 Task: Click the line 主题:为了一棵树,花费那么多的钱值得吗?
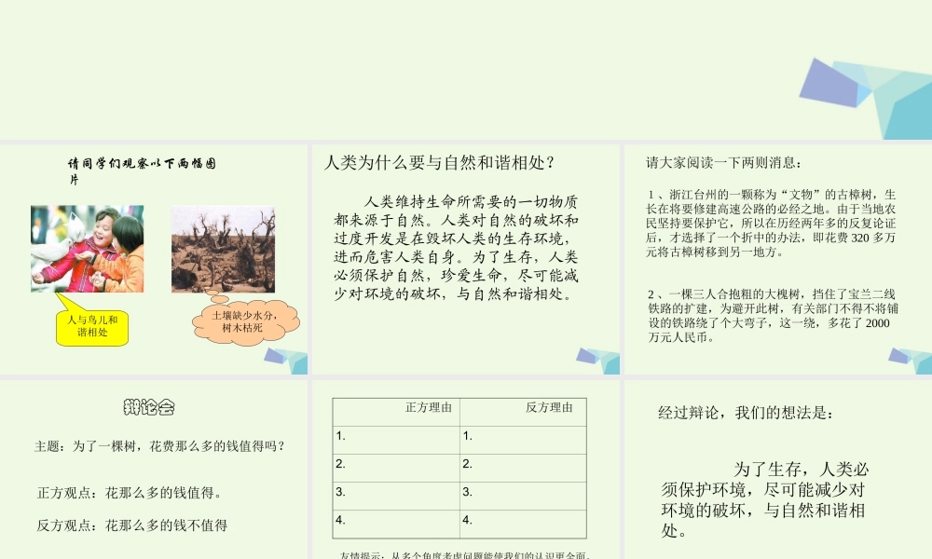coord(160,446)
